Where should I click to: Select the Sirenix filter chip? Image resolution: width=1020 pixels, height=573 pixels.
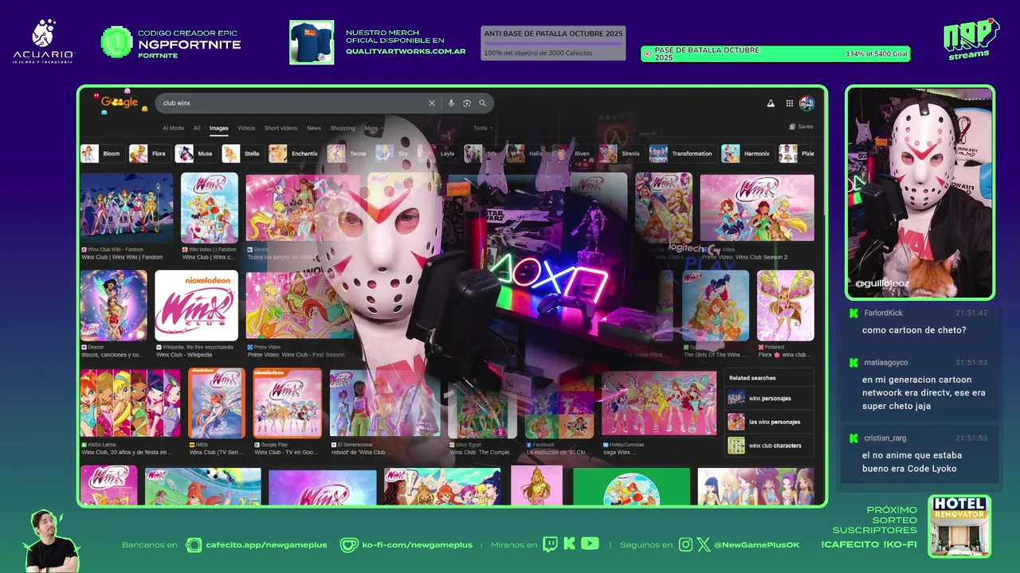(620, 154)
